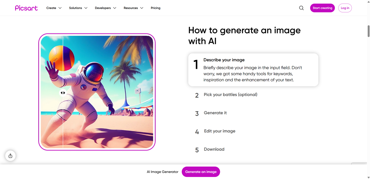
Task: Expand step 4 Edit your image
Action: coord(220,131)
